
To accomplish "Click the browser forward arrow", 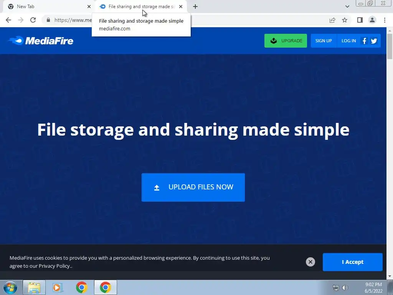I will 21,20.
